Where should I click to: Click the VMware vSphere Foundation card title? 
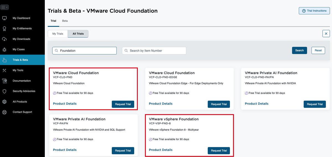pos(174,119)
